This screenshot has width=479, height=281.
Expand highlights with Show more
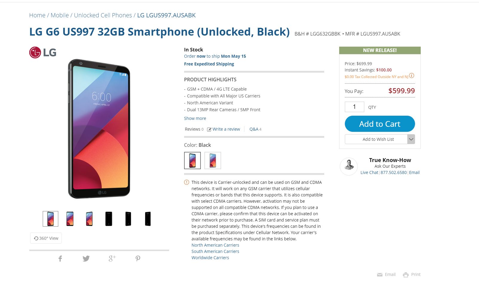[195, 118]
